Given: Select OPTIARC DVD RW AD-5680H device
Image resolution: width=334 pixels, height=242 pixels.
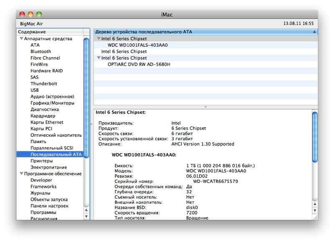Looking at the screenshot, I should coord(139,64).
